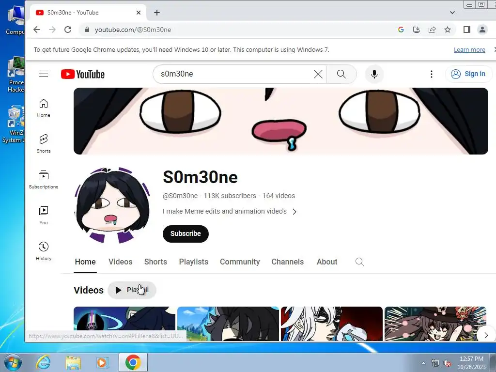Image resolution: width=496 pixels, height=372 pixels.
Task: Share this page using the share icon
Action: [x=432, y=30]
